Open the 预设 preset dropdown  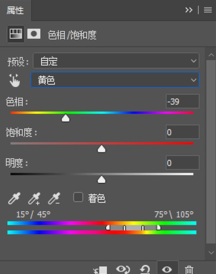116,61
